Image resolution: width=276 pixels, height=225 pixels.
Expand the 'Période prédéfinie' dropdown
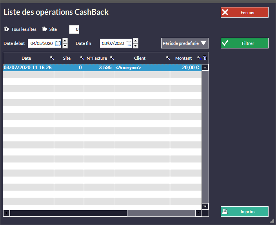click(x=185, y=43)
